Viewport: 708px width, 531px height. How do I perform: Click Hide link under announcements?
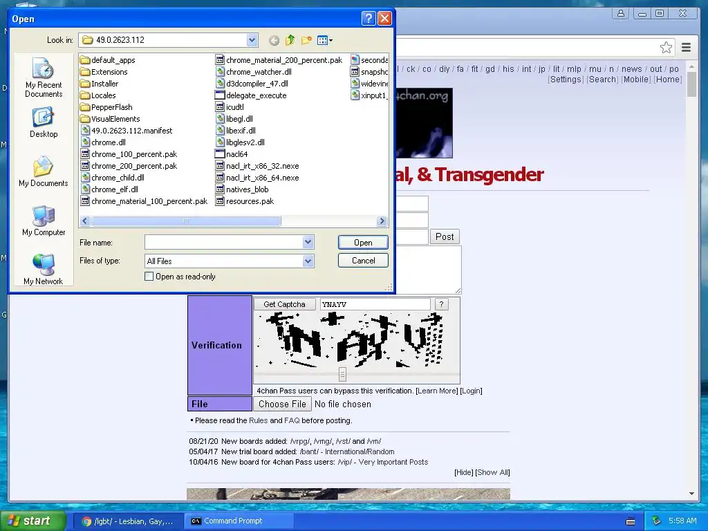[x=464, y=472]
